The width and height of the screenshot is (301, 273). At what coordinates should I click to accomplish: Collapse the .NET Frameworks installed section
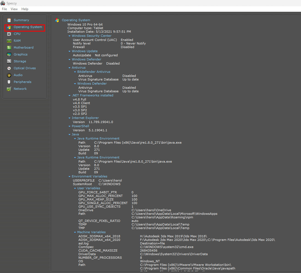[70, 95]
